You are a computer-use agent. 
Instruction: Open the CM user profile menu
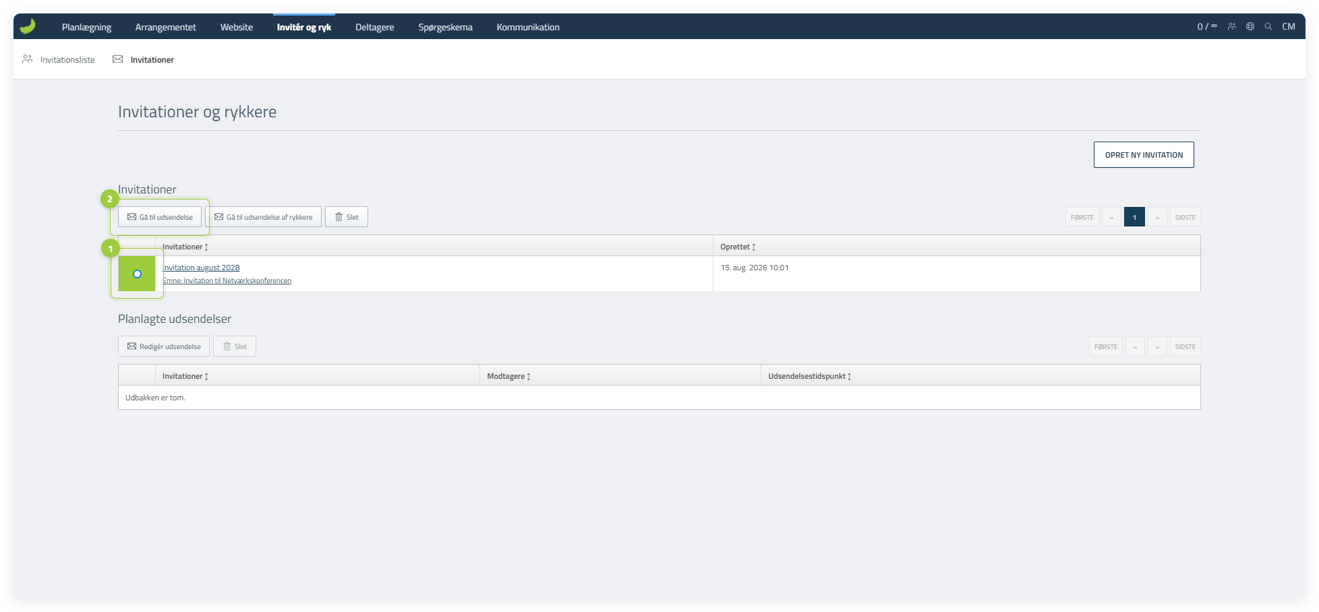(x=1289, y=26)
